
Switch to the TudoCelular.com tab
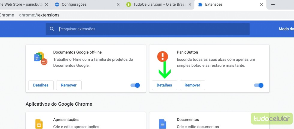click(x=159, y=4)
